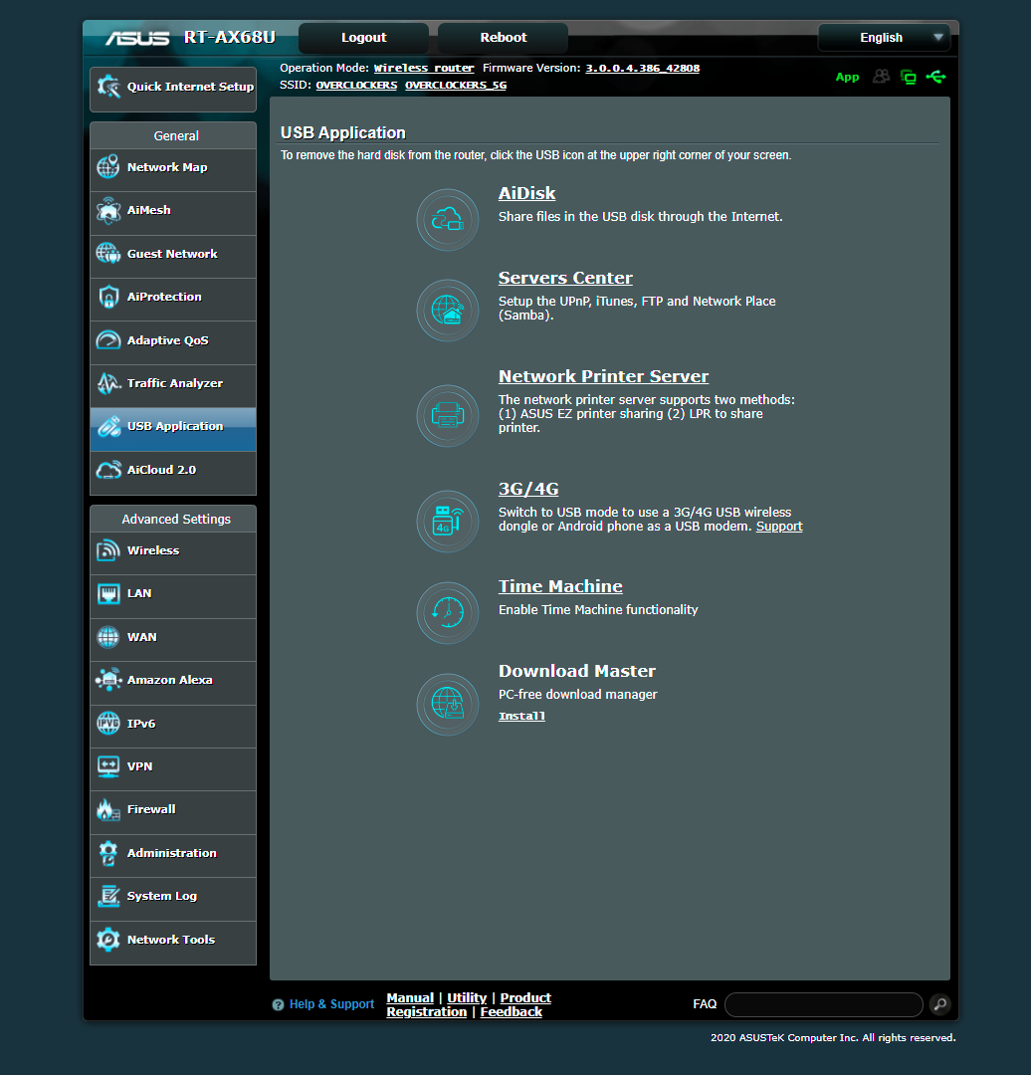This screenshot has width=1031, height=1075.
Task: Open the Product Registration footer link
Action: click(469, 1005)
